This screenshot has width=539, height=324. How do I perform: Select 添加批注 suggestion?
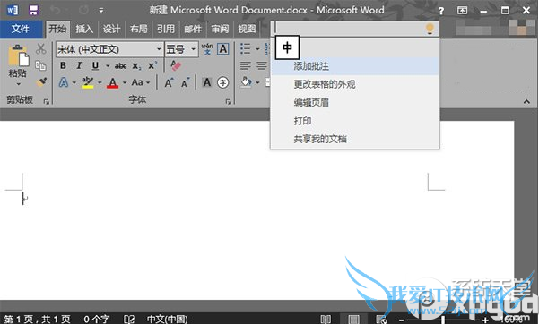[355, 66]
